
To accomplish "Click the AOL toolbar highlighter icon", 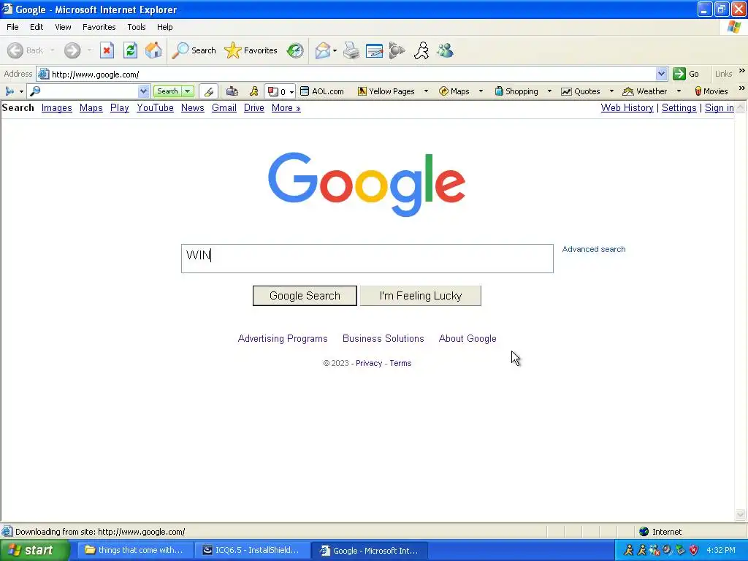I will 208,91.
